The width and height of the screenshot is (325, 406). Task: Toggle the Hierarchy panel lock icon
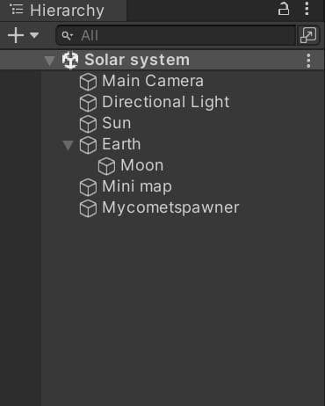[283, 9]
